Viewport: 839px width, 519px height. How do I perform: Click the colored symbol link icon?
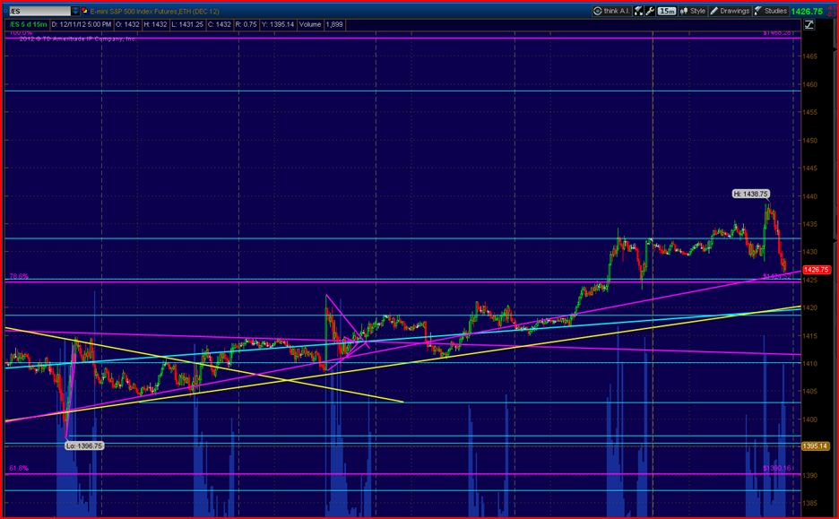click(x=84, y=12)
